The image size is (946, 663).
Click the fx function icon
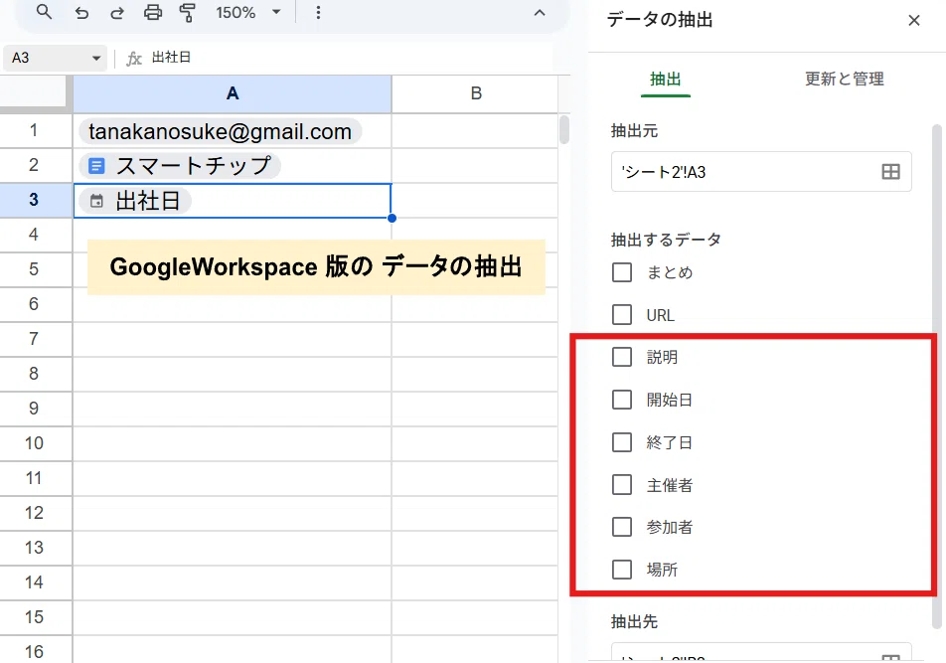pos(133,59)
